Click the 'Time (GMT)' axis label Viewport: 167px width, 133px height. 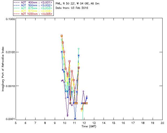(89, 127)
